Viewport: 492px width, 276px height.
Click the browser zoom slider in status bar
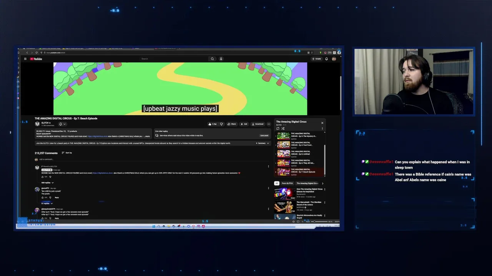point(319,222)
